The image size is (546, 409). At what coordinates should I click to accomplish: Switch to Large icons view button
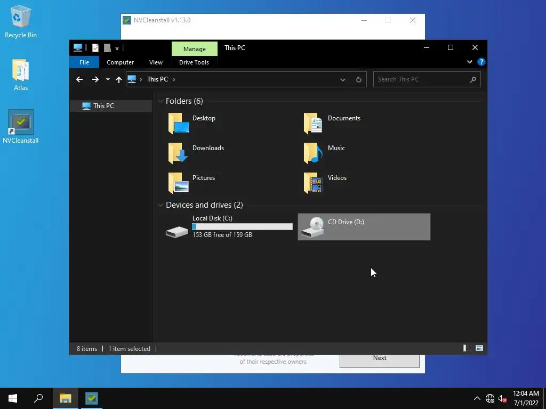[479, 348]
